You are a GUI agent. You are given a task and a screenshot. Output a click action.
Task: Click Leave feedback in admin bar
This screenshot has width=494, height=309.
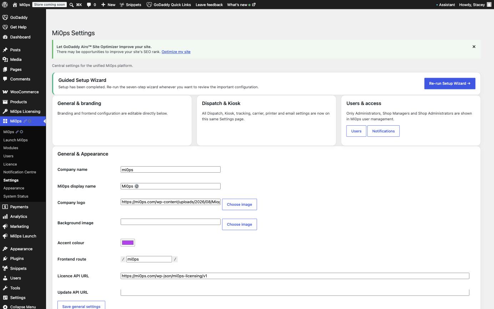tap(209, 5)
